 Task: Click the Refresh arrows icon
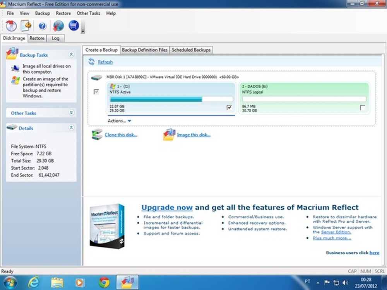(x=92, y=61)
